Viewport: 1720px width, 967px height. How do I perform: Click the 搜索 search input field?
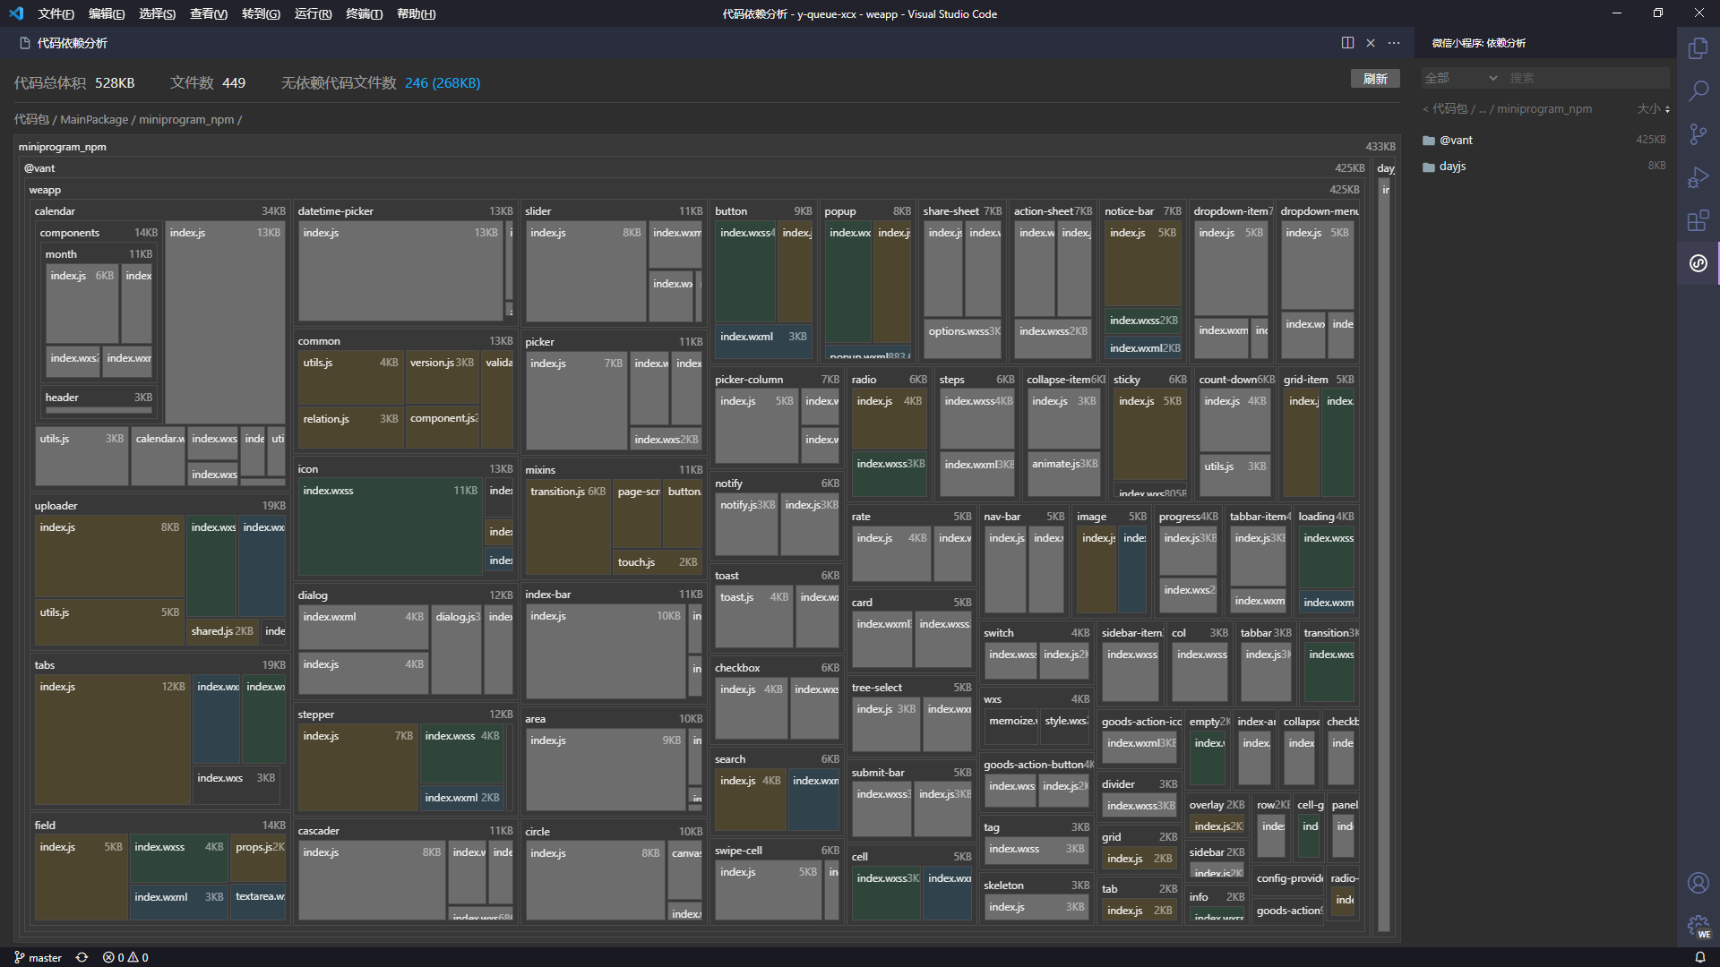point(1586,79)
